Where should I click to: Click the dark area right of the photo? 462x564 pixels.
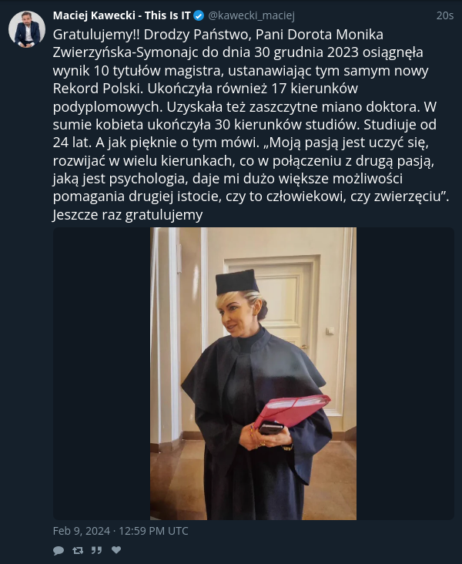point(405,374)
